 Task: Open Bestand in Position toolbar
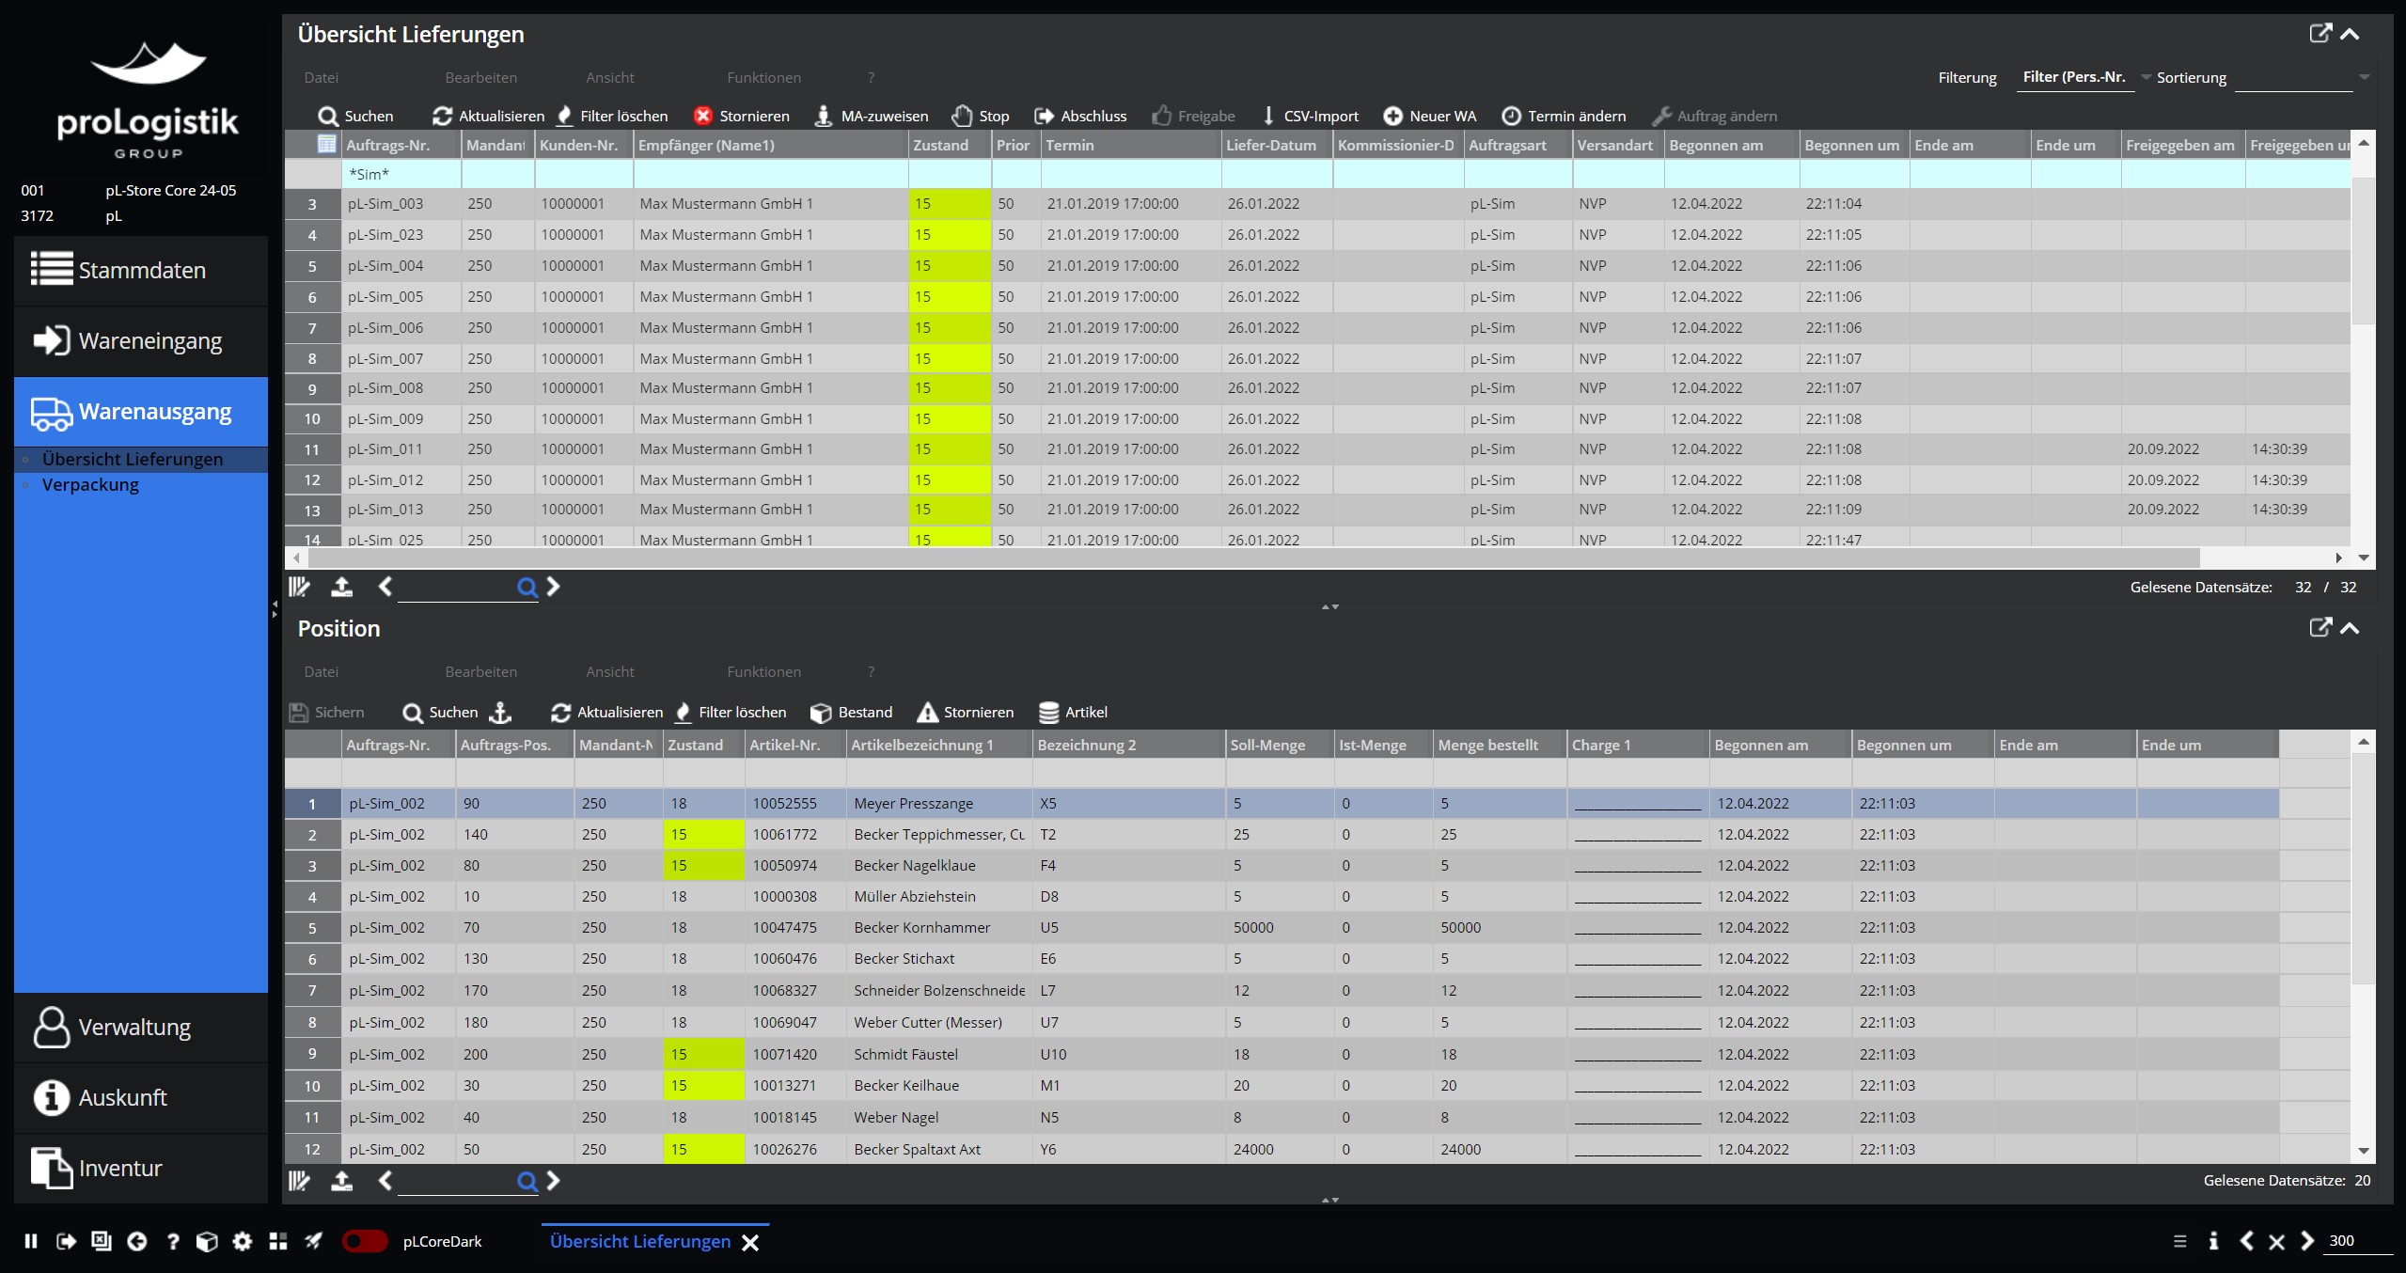click(852, 712)
